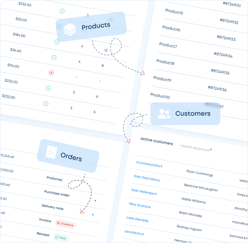Click the Product10 row name
Image resolution: width=248 pixels, height=243 pixels.
pos(160,96)
